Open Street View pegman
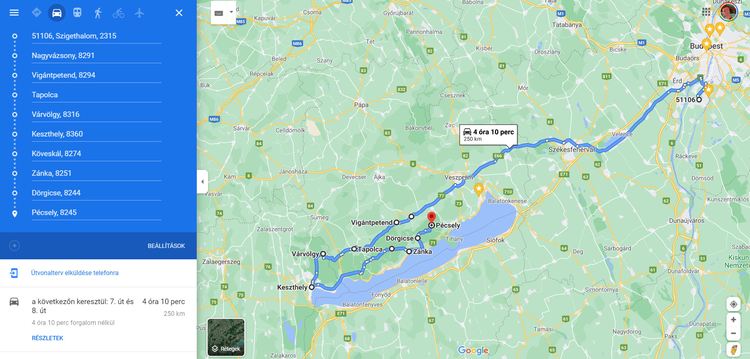This screenshot has width=750, height=359. [x=734, y=349]
